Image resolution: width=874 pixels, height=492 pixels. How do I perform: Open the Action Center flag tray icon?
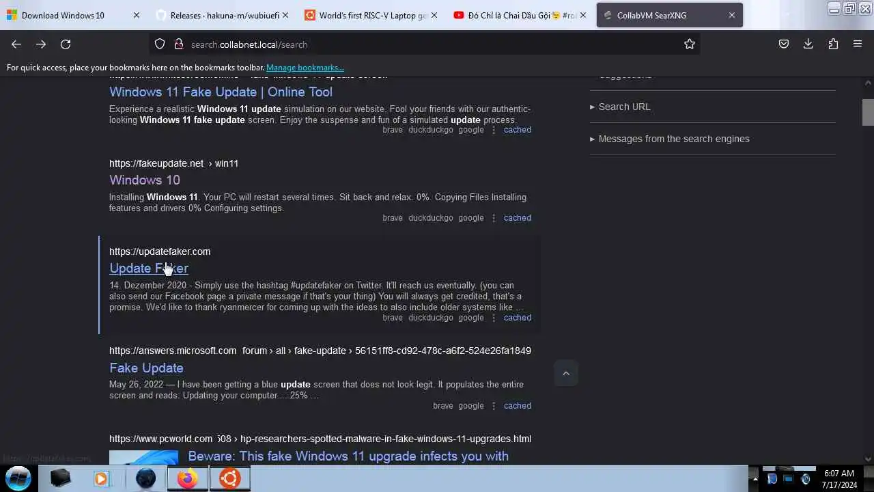tap(771, 479)
